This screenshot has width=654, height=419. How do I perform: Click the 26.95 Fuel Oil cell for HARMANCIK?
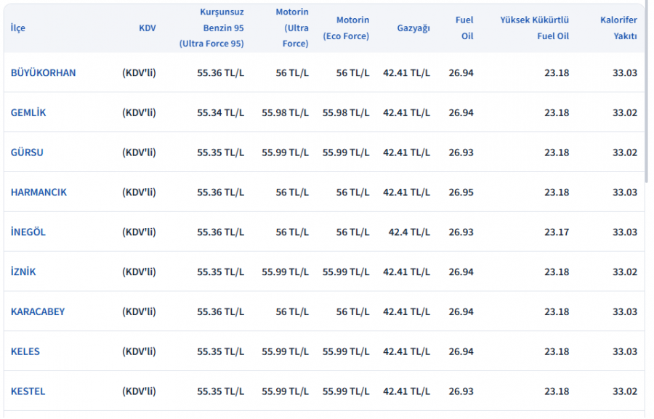click(461, 192)
